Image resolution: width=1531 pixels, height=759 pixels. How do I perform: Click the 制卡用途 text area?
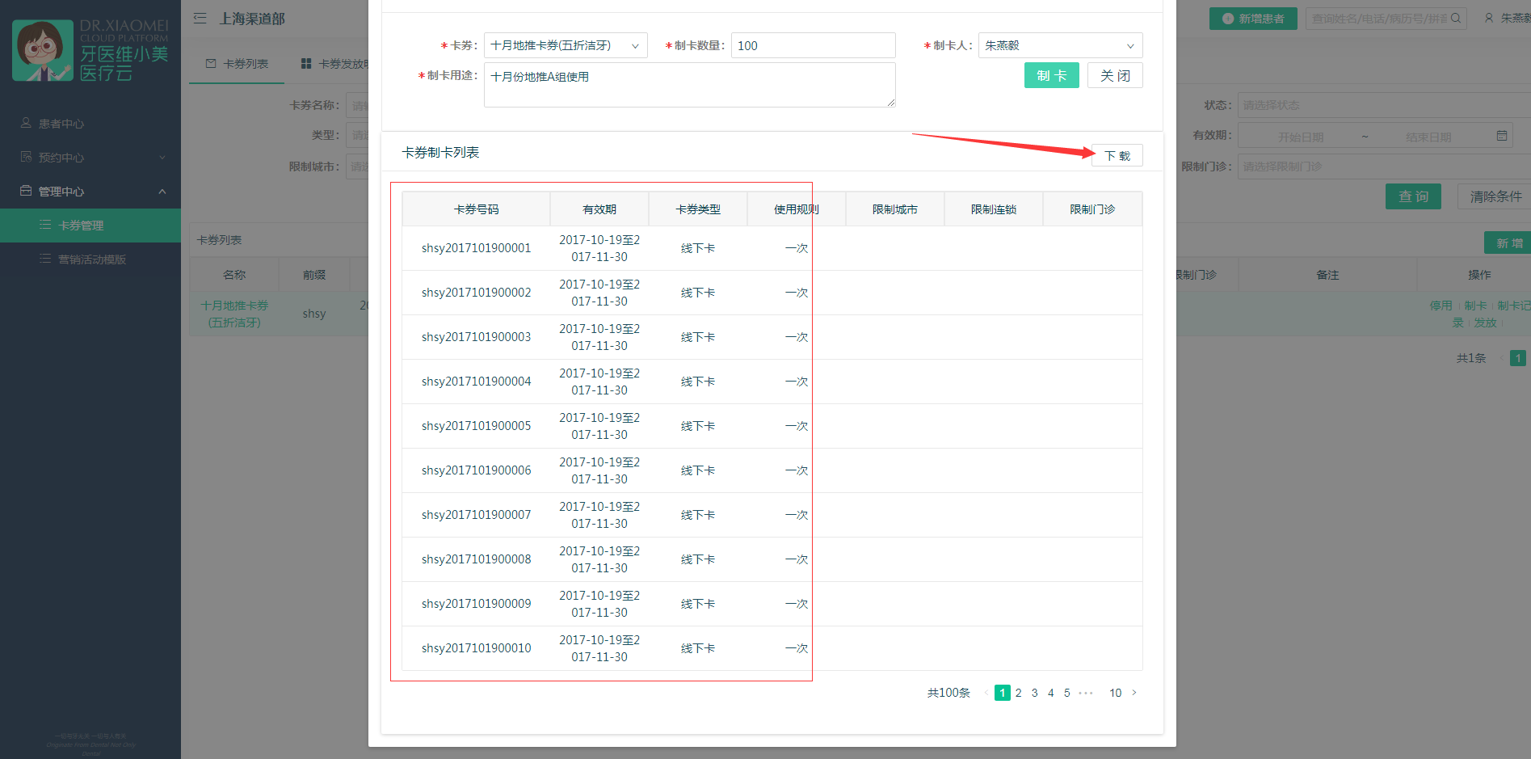[x=689, y=85]
